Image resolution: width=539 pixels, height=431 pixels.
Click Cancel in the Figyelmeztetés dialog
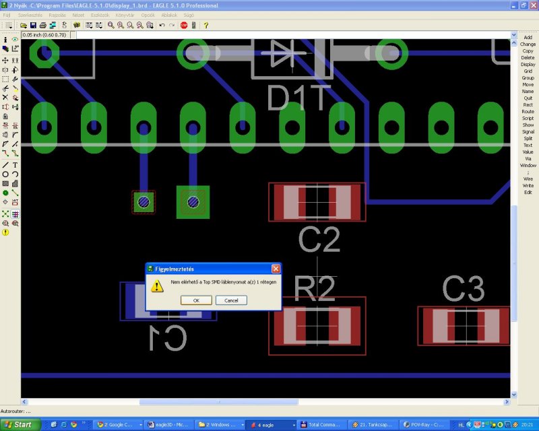[x=231, y=300]
